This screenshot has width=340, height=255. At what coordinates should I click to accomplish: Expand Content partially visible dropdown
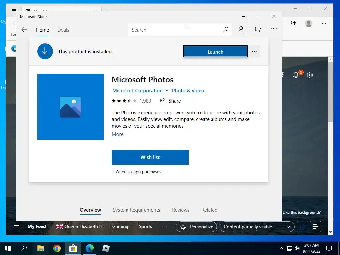[x=257, y=227]
